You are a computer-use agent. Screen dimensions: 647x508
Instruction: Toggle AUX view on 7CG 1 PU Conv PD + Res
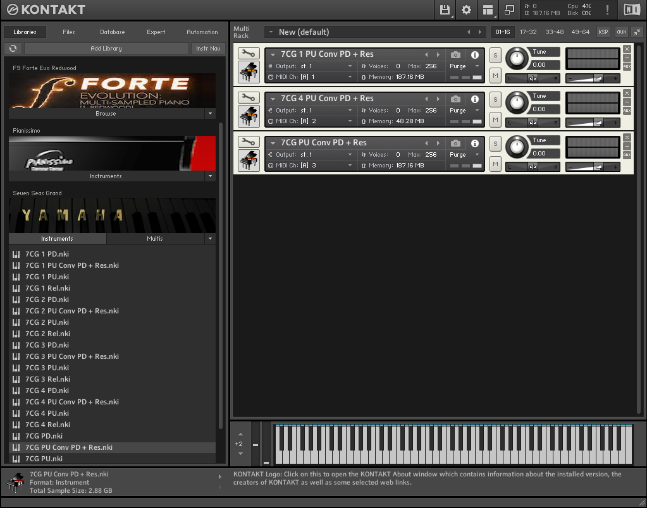click(x=627, y=66)
